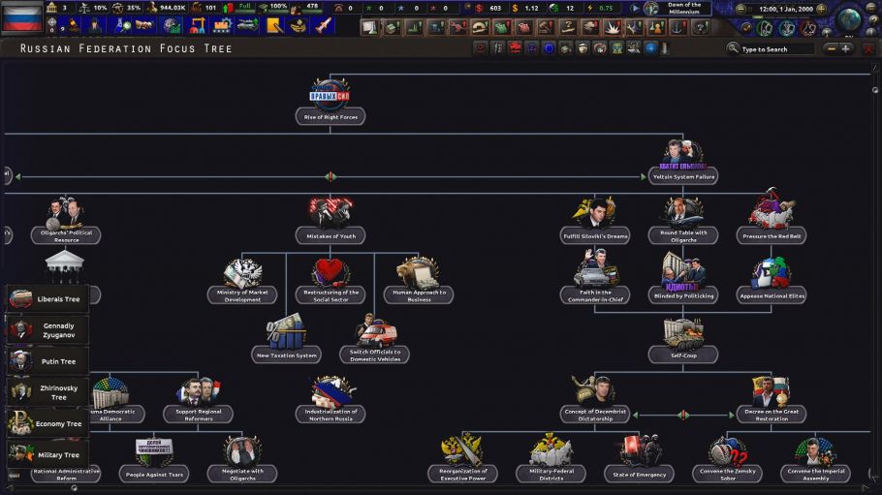The image size is (882, 495).
Task: Switch to the Economy Tree tab
Action: [x=47, y=423]
